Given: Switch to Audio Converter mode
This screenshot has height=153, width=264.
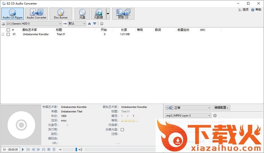Looking at the screenshot, I should click(x=37, y=14).
